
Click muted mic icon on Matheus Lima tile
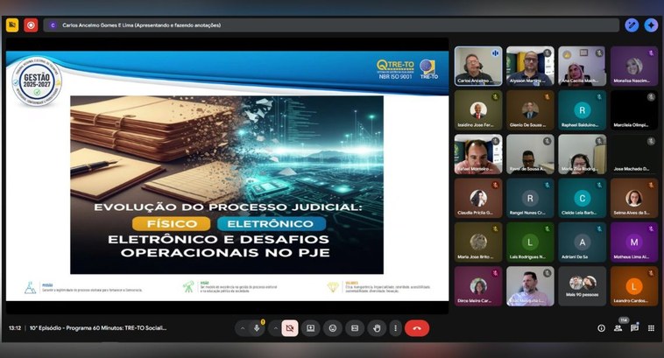(x=651, y=229)
